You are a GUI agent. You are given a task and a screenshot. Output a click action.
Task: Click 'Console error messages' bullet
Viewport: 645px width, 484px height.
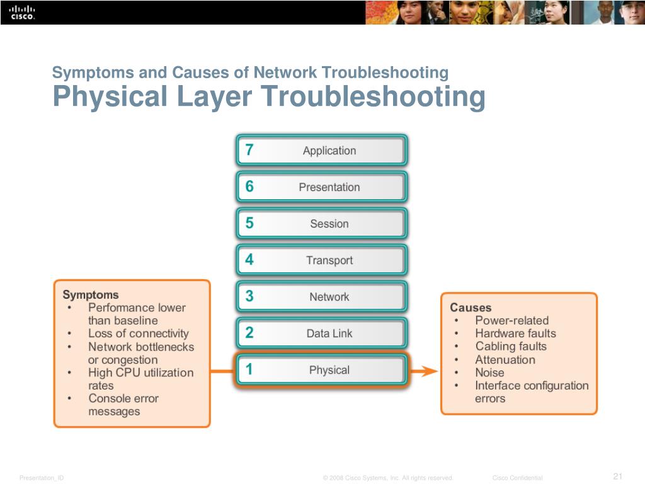click(123, 405)
